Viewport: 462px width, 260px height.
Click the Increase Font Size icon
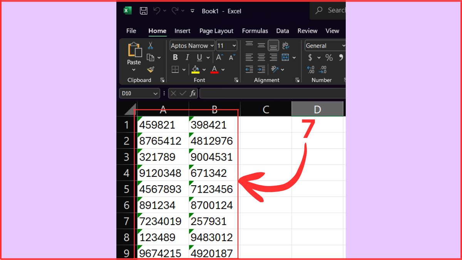point(218,57)
